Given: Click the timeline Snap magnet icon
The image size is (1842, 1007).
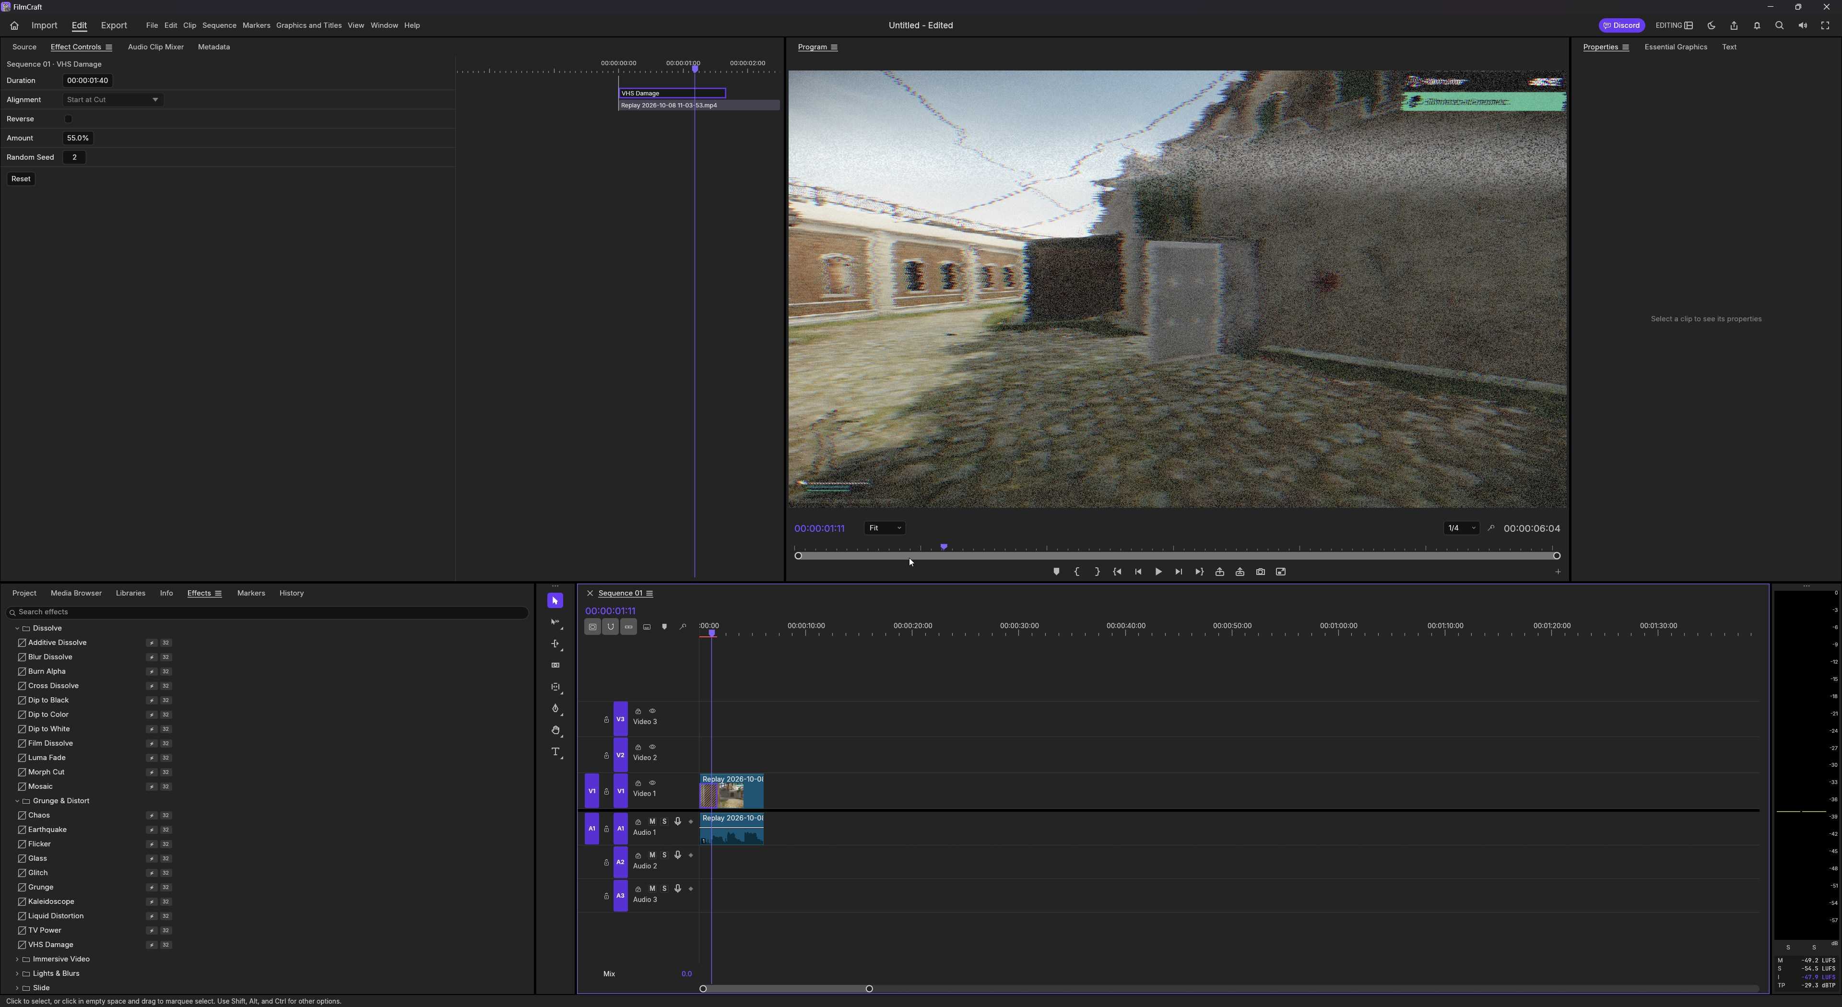Looking at the screenshot, I should (610, 627).
